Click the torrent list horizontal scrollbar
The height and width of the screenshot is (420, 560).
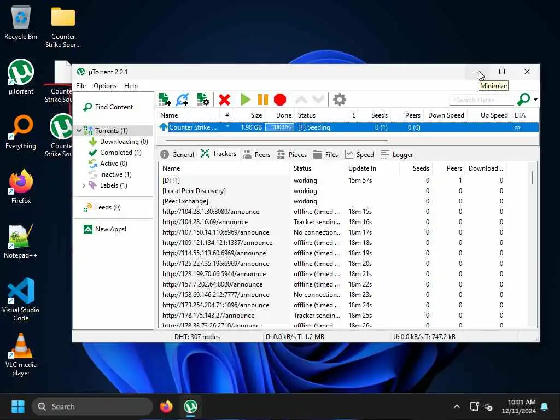tap(277, 141)
